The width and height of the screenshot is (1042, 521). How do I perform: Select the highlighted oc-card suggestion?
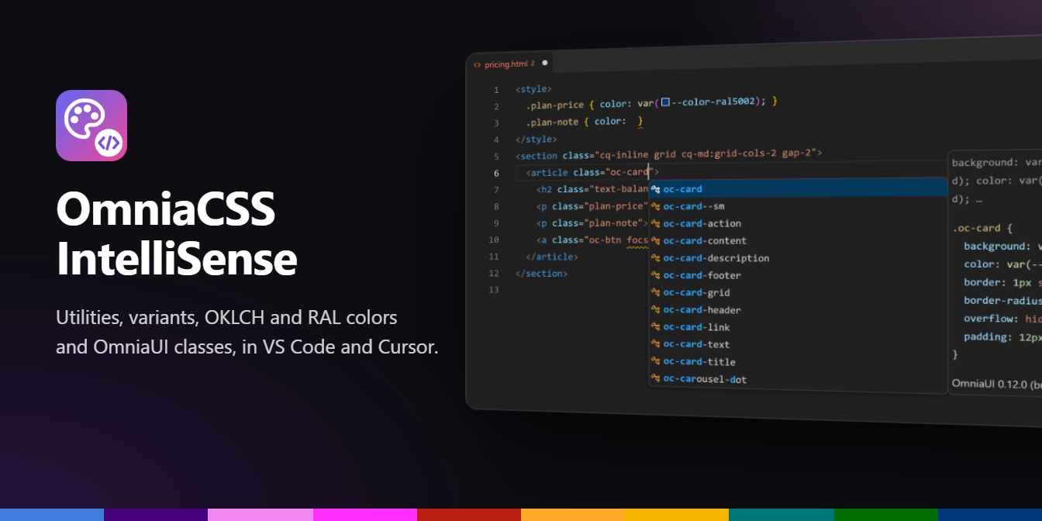[x=799, y=189]
